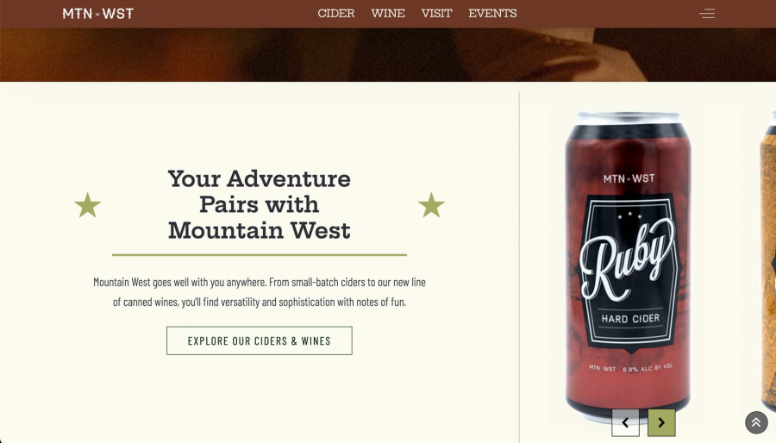Open the hamburger menu icon
Screen dimensions: 776x443
[x=707, y=13]
